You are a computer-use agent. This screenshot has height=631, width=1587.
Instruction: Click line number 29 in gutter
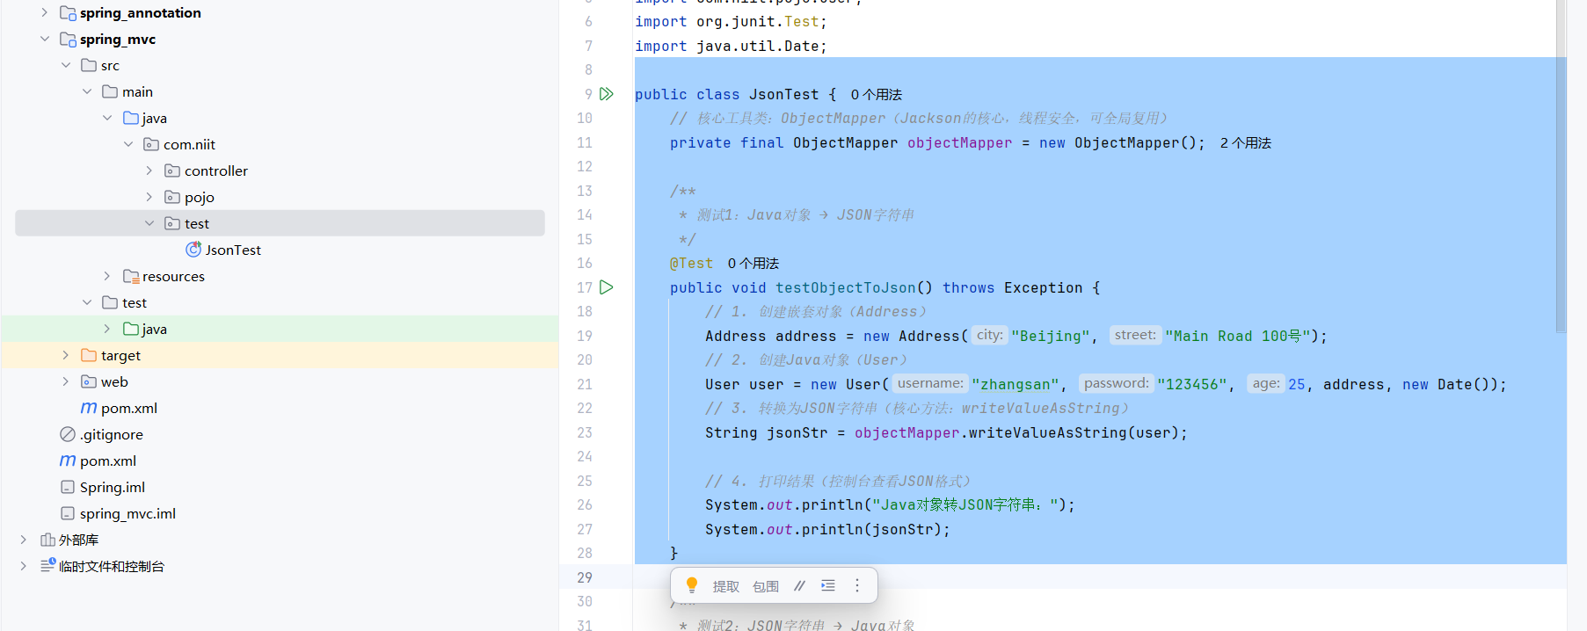click(585, 577)
